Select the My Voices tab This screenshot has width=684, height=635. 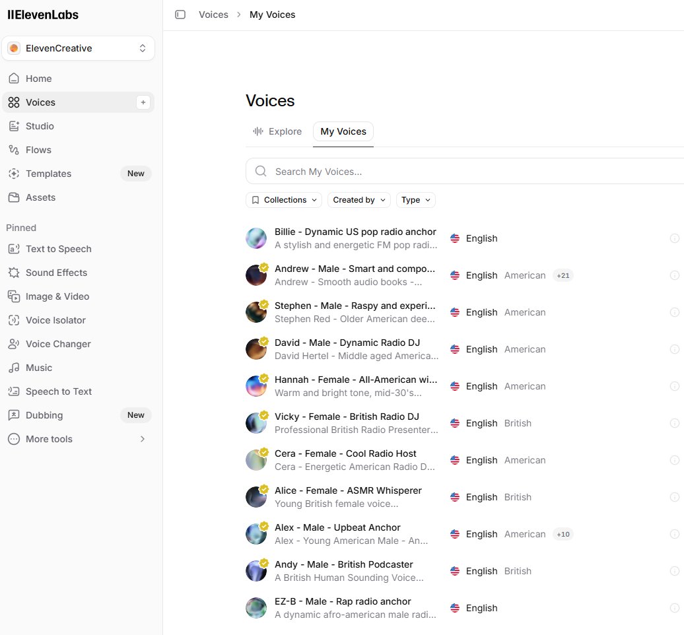[x=343, y=131]
